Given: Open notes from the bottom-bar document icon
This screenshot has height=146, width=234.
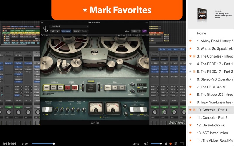Looking at the screenshot, I should 176,144.
